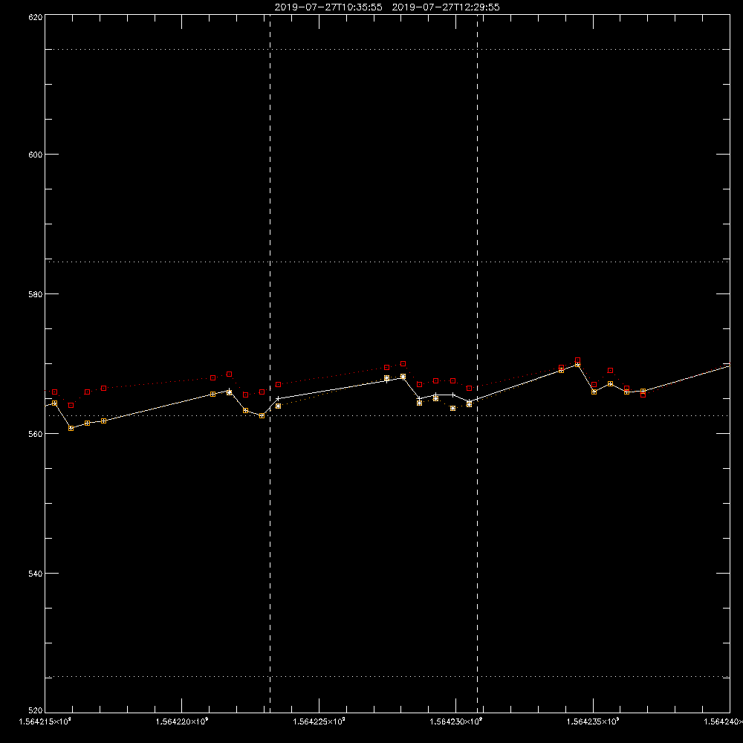The width and height of the screenshot is (743, 743).
Task: Click the 1.564235×10⁹ x-axis label
Action: tap(593, 721)
